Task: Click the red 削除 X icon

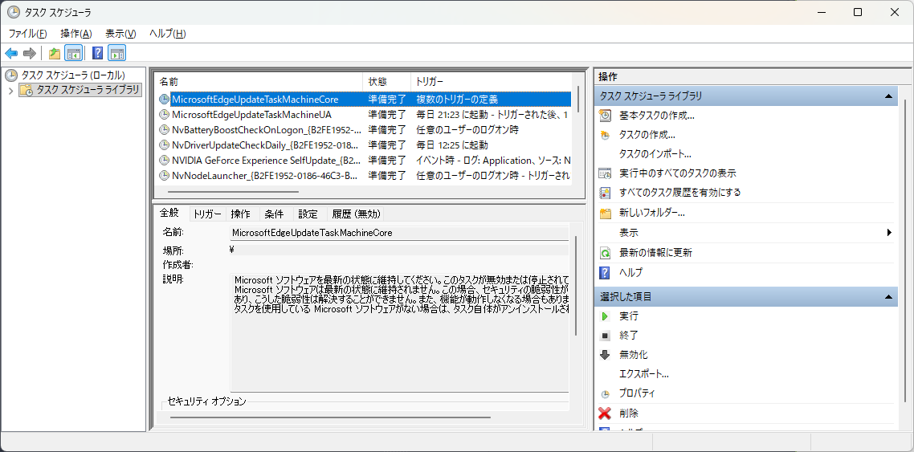Action: [x=605, y=413]
